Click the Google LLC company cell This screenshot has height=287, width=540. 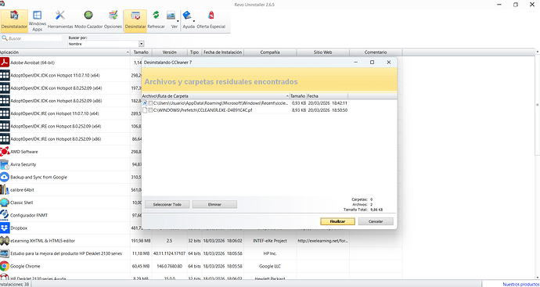pyautogui.click(x=270, y=267)
